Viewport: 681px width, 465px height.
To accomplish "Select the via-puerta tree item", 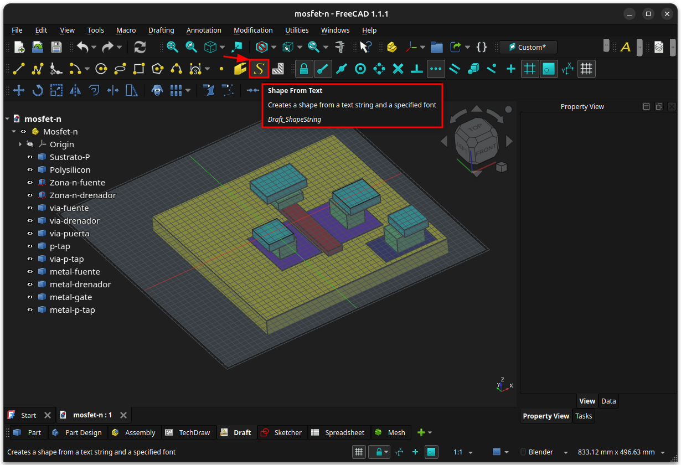I will [x=69, y=234].
